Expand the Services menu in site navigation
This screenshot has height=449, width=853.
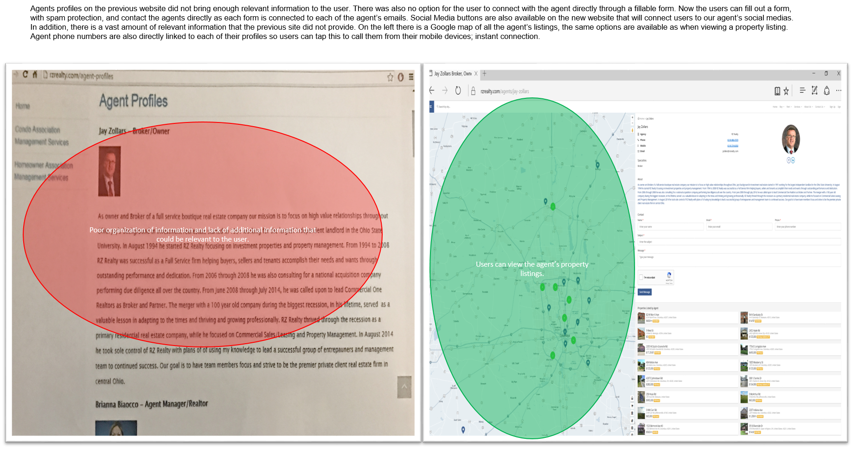pyautogui.click(x=797, y=107)
